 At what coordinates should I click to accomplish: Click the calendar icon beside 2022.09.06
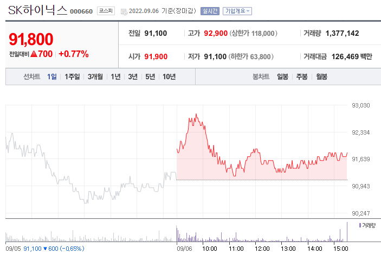point(124,11)
